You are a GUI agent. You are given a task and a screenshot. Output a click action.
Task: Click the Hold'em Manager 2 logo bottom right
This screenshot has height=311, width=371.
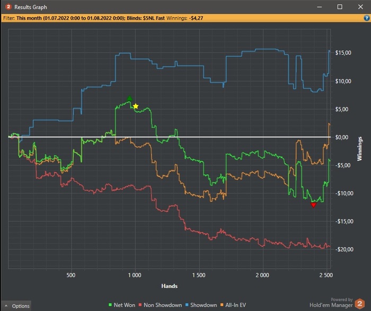tap(360, 304)
